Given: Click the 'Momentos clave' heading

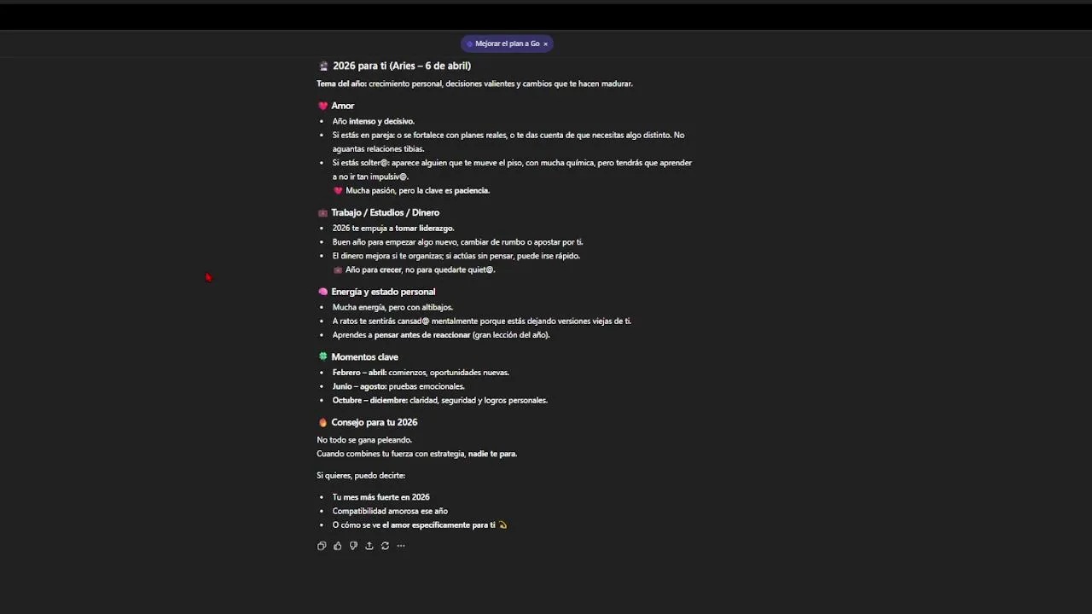Looking at the screenshot, I should [364, 357].
